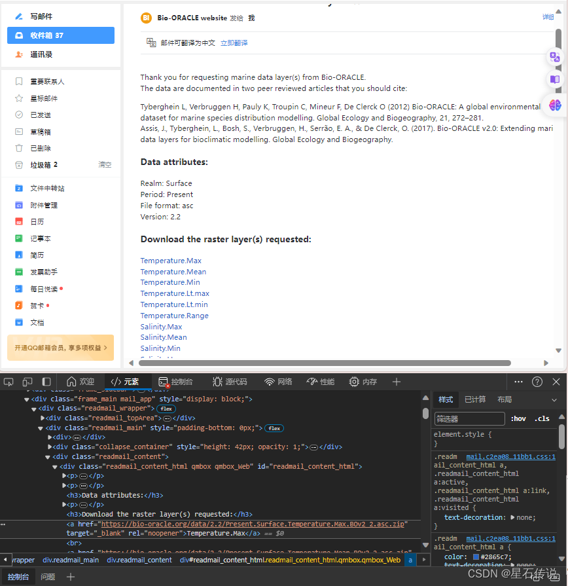
Task: Open the Temperature.Max download link
Action: click(171, 261)
